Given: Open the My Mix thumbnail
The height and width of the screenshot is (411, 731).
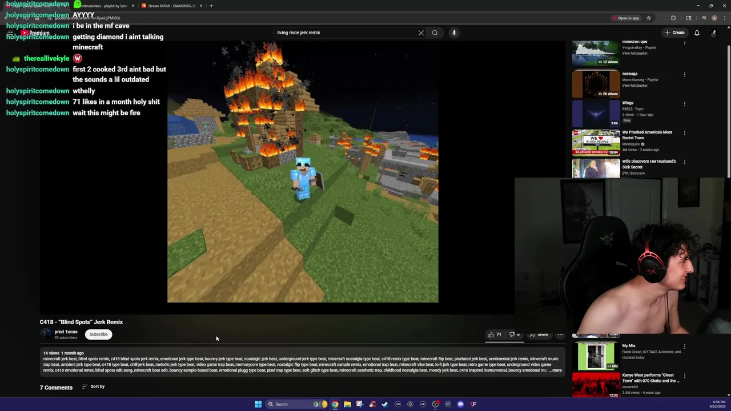Looking at the screenshot, I should (x=596, y=356).
